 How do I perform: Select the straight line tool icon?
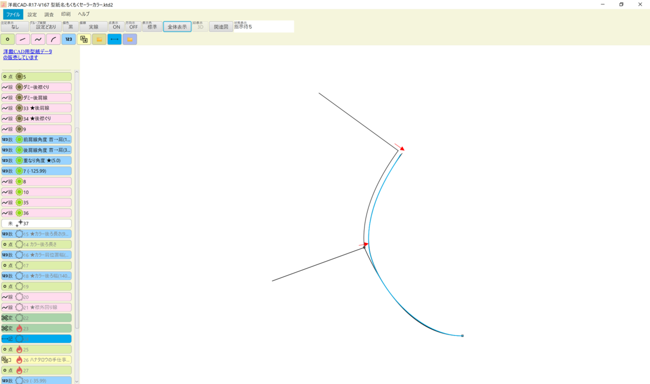click(x=23, y=39)
